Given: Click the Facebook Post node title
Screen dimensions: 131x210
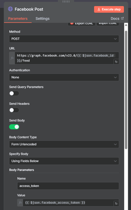Looking at the screenshot, I should pos(29,9).
